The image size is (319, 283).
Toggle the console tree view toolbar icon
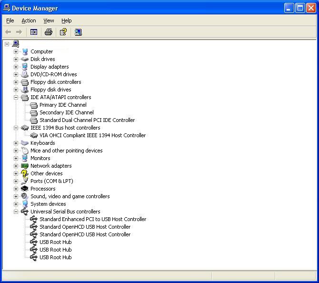click(34, 32)
